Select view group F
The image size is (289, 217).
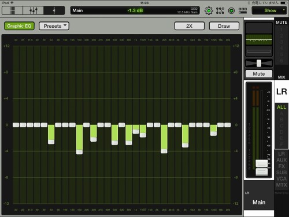[x=281, y=144]
